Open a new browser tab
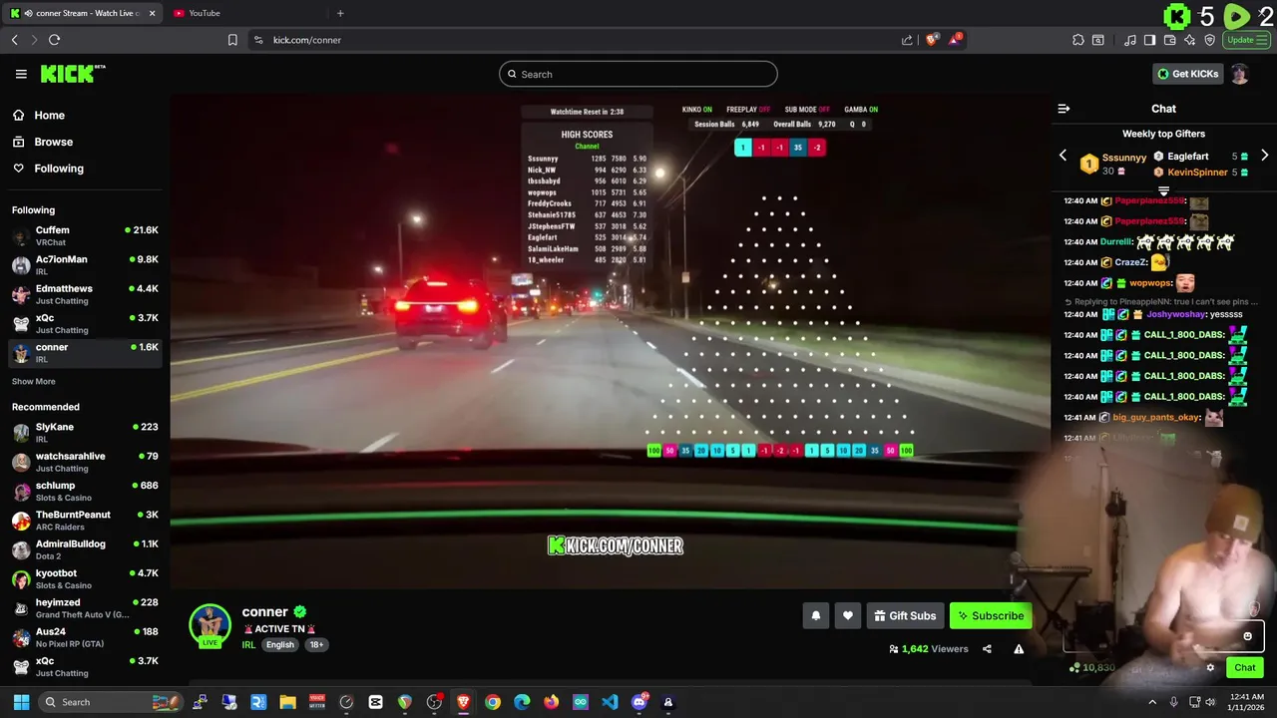 [340, 13]
